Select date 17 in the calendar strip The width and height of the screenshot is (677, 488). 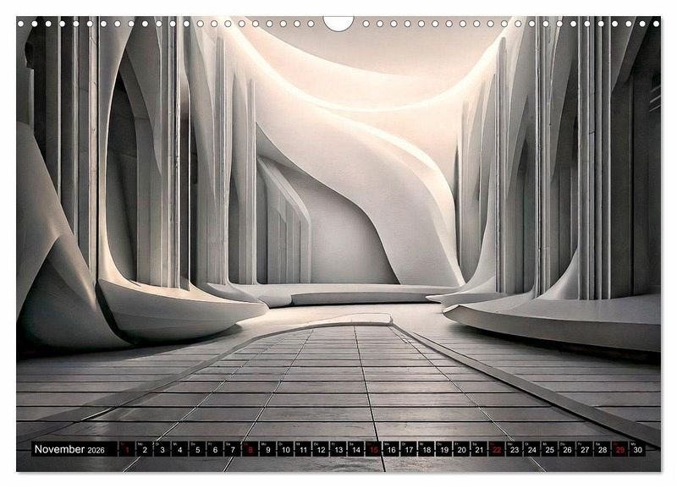coord(409,450)
